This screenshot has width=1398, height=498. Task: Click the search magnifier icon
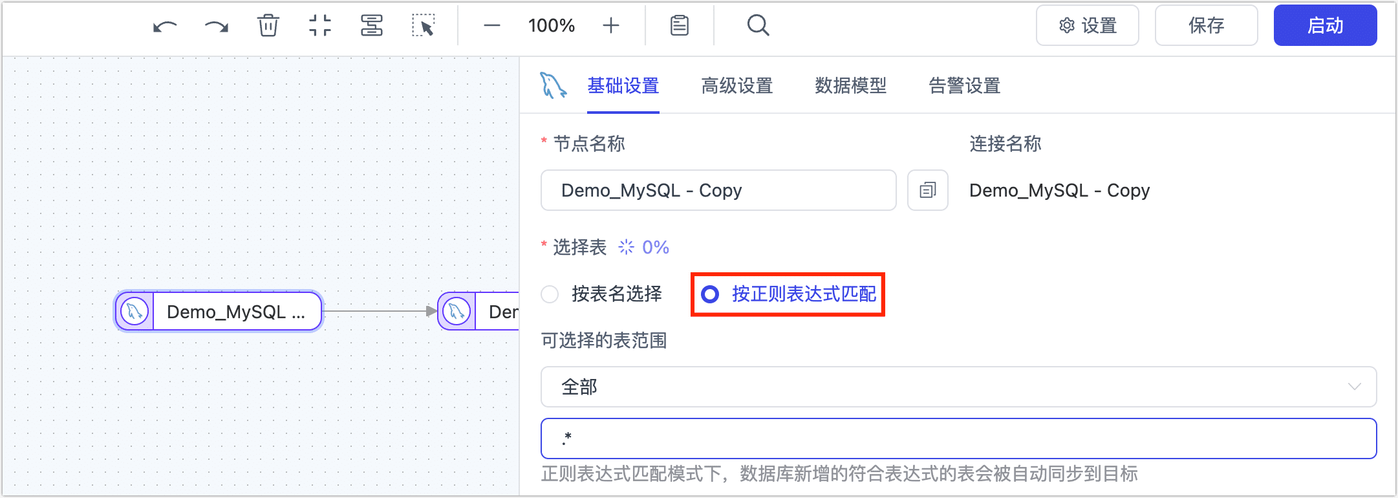tap(758, 26)
